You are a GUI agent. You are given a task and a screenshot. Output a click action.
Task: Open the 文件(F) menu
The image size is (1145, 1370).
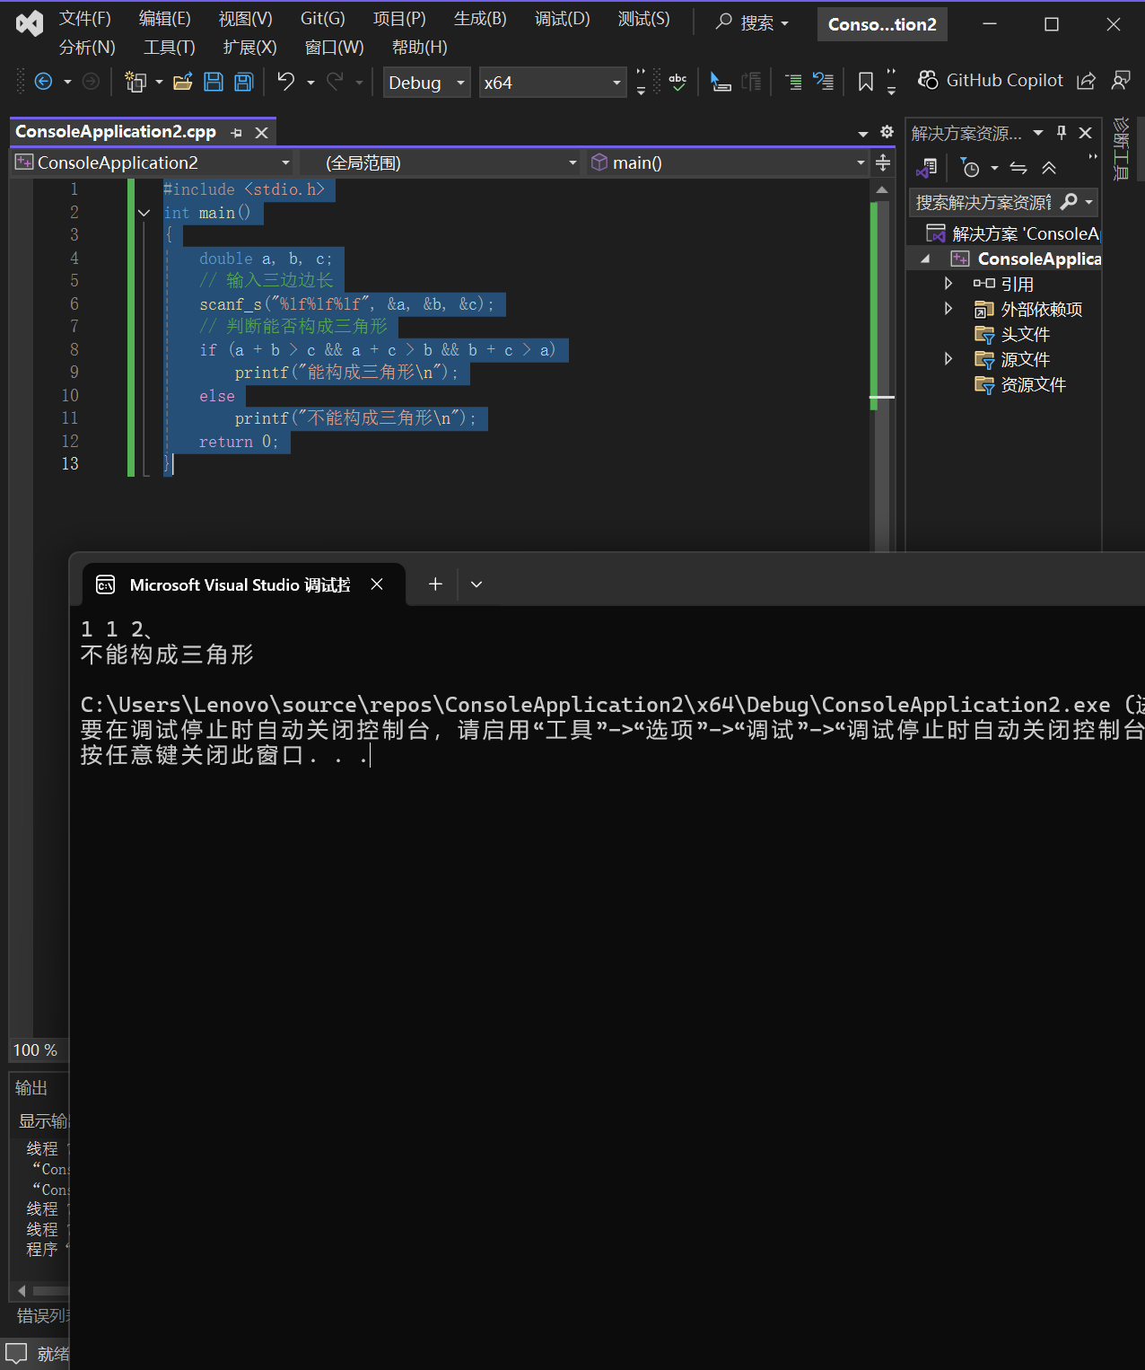(85, 19)
